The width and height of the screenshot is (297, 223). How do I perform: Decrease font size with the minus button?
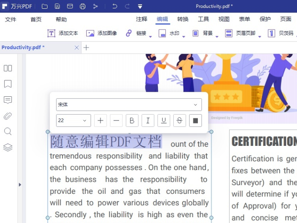click(x=116, y=120)
